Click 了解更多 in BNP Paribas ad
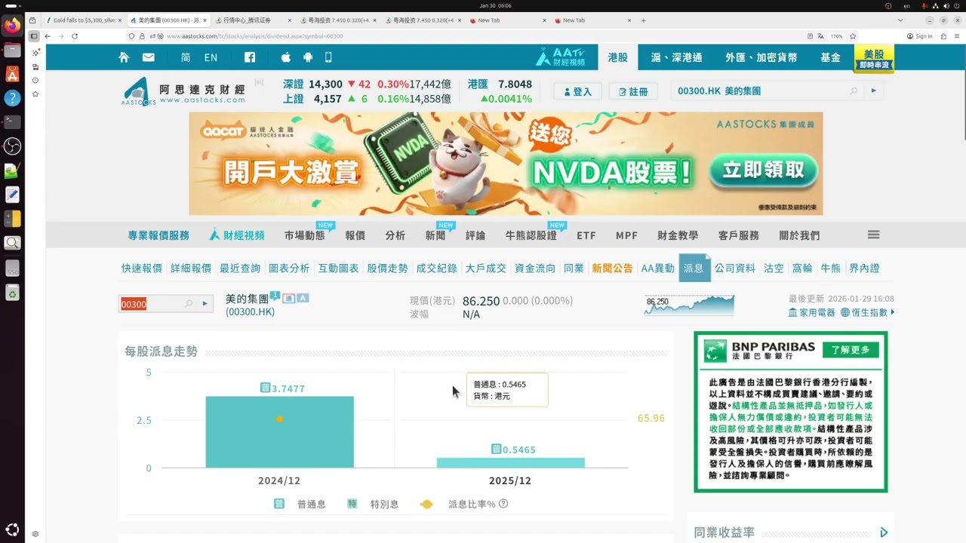 851,349
